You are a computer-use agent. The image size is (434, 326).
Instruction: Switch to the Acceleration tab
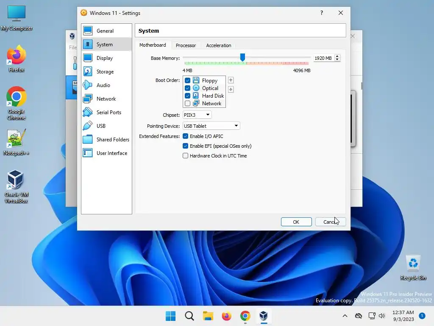[218, 45]
